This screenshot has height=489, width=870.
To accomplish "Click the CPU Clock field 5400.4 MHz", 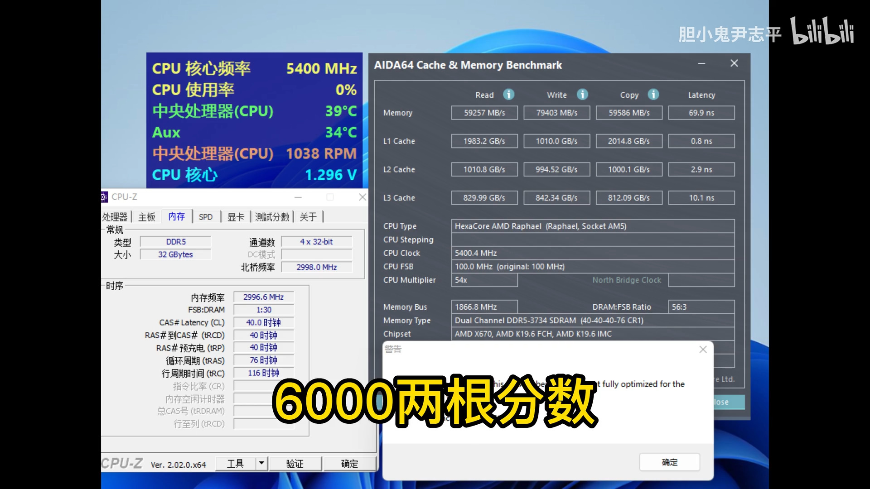I will (593, 253).
